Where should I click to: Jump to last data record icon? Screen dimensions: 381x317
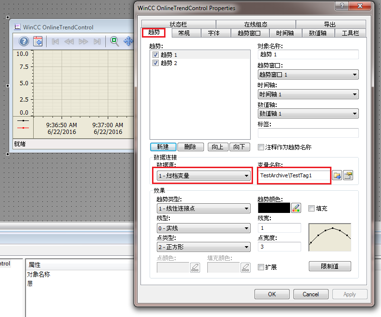(97, 41)
